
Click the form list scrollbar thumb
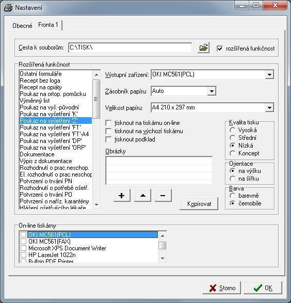(96, 99)
